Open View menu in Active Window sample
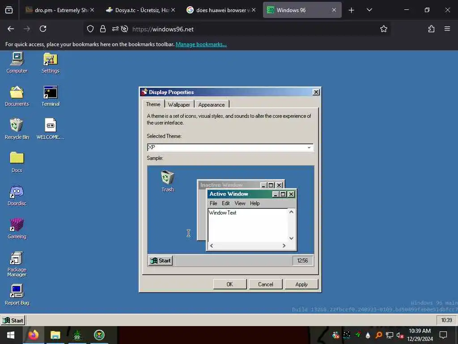Screen dimensions: 458x344 pyautogui.click(x=240, y=203)
